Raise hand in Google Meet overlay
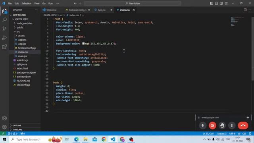This screenshot has width=254, height=143. click(222, 126)
